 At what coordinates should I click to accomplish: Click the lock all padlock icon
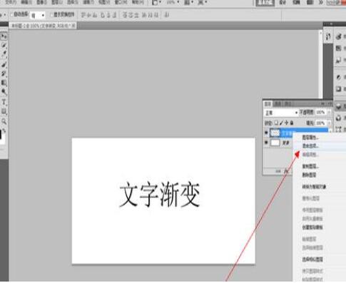pyautogui.click(x=292, y=123)
